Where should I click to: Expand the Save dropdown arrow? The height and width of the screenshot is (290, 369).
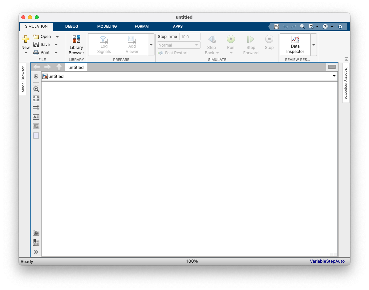click(56, 45)
